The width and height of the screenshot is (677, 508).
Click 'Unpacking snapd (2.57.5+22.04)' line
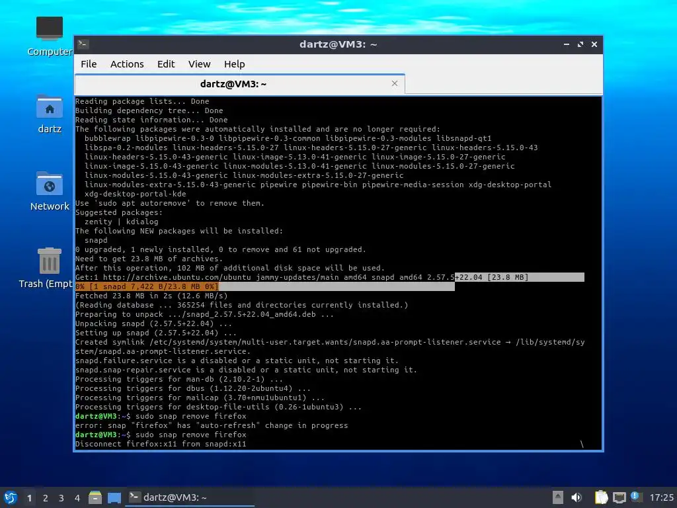click(x=153, y=323)
